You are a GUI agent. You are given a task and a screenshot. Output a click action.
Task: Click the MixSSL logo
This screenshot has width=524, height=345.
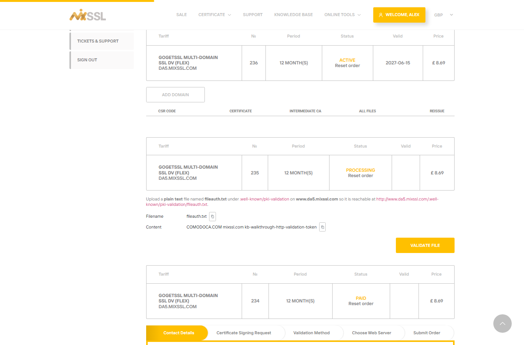(87, 15)
